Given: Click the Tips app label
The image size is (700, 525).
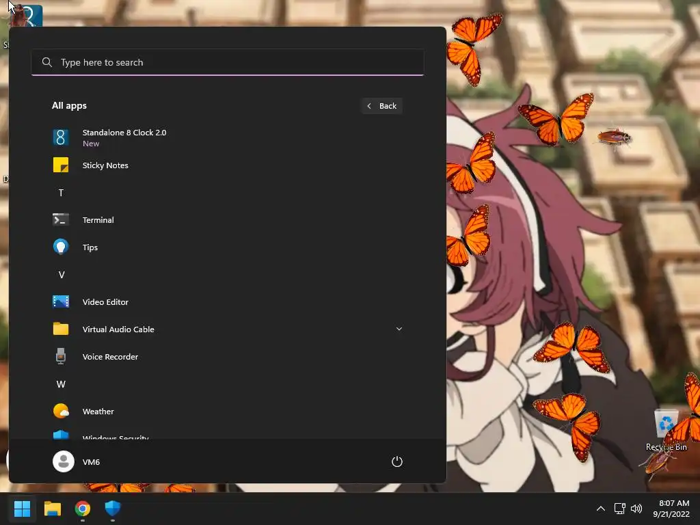Looking at the screenshot, I should (90, 247).
